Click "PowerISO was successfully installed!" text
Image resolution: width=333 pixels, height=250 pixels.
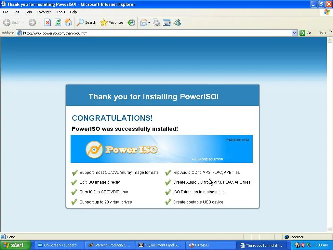point(125,129)
